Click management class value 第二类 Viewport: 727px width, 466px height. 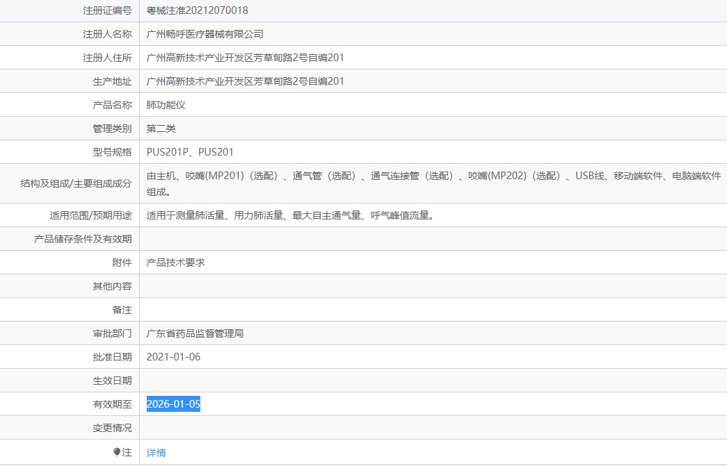coord(161,128)
